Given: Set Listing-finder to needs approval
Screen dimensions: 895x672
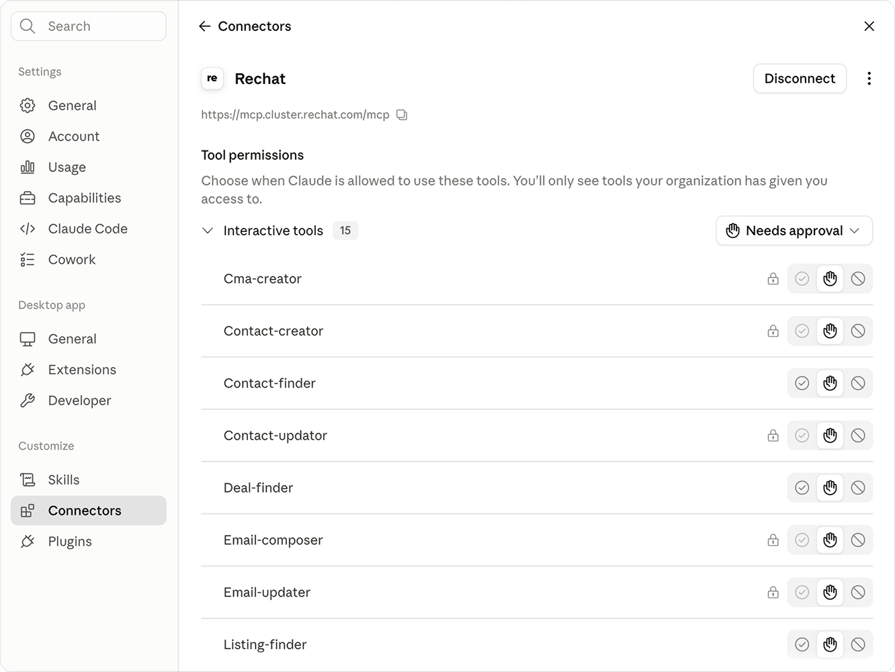Looking at the screenshot, I should click(x=830, y=644).
